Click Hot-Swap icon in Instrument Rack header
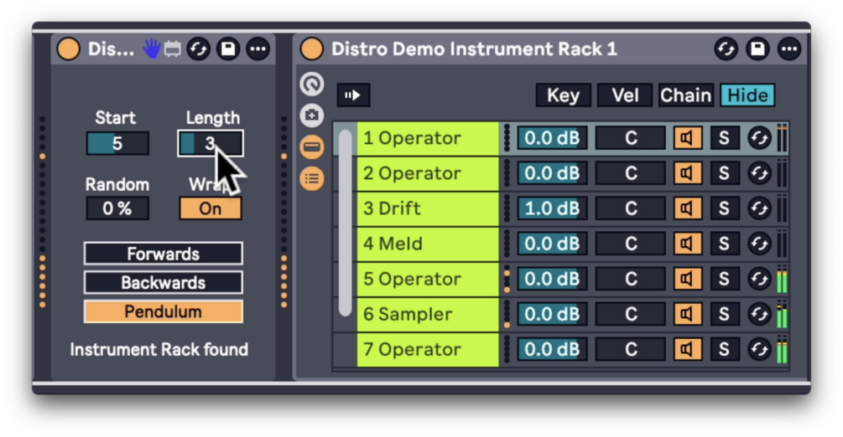The height and width of the screenshot is (437, 843). tap(726, 49)
